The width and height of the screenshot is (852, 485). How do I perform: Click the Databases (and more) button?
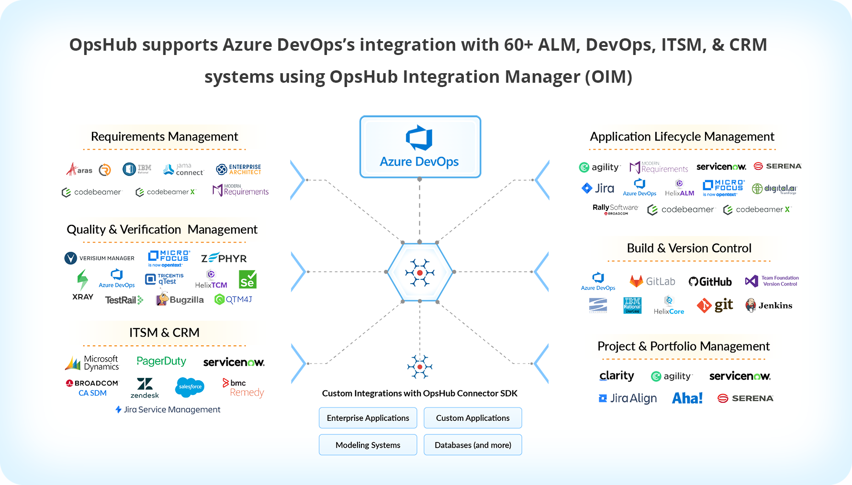point(472,444)
